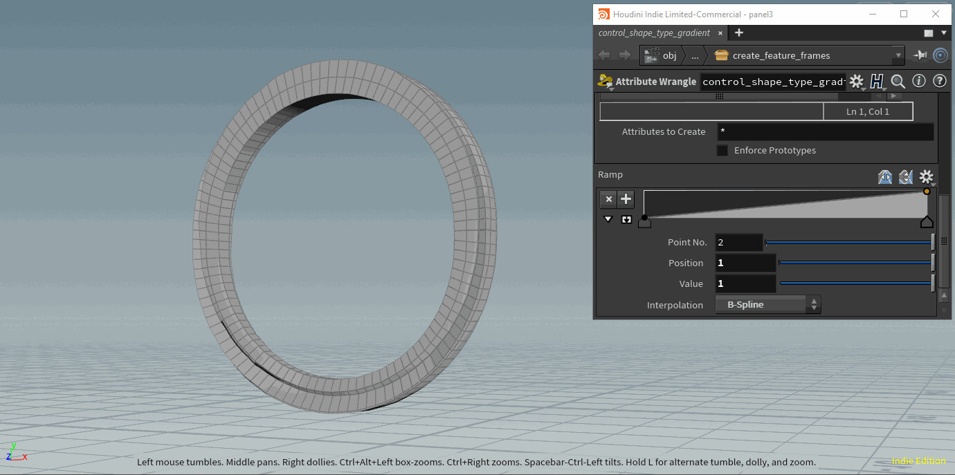The width and height of the screenshot is (955, 475).
Task: Open a new pane tab with plus button
Action: [x=738, y=32]
